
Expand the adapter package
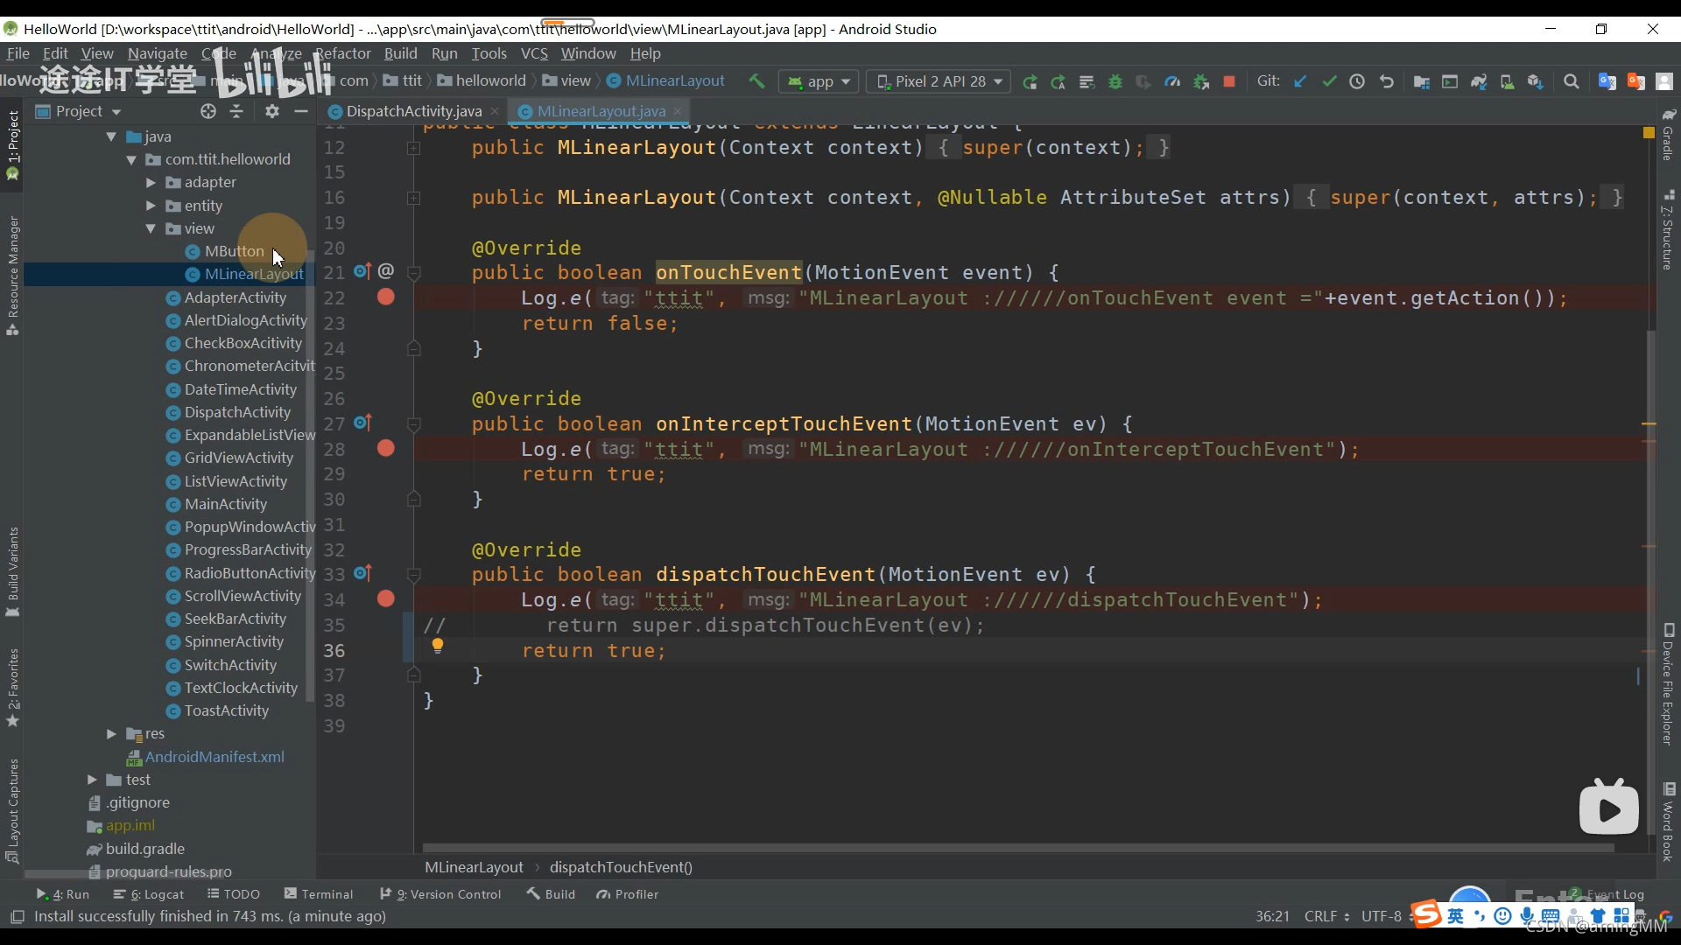coord(151,182)
